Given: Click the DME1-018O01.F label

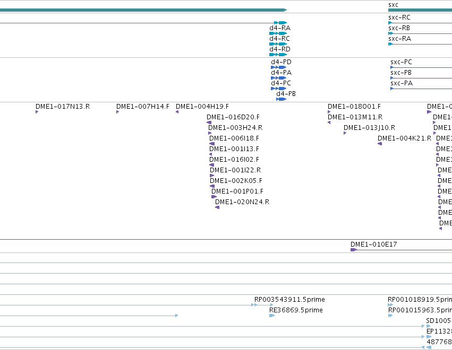Looking at the screenshot, I should 354,107.
